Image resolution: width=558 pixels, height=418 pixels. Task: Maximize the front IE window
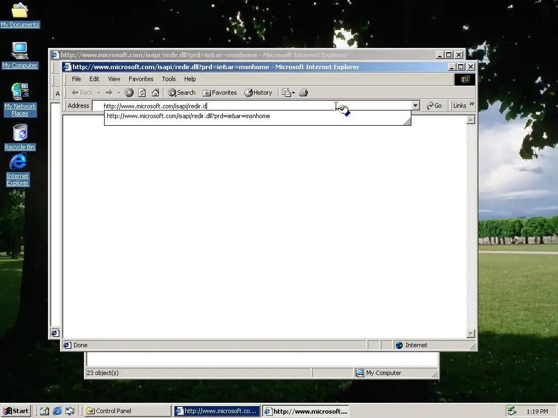pyautogui.click(x=461, y=67)
